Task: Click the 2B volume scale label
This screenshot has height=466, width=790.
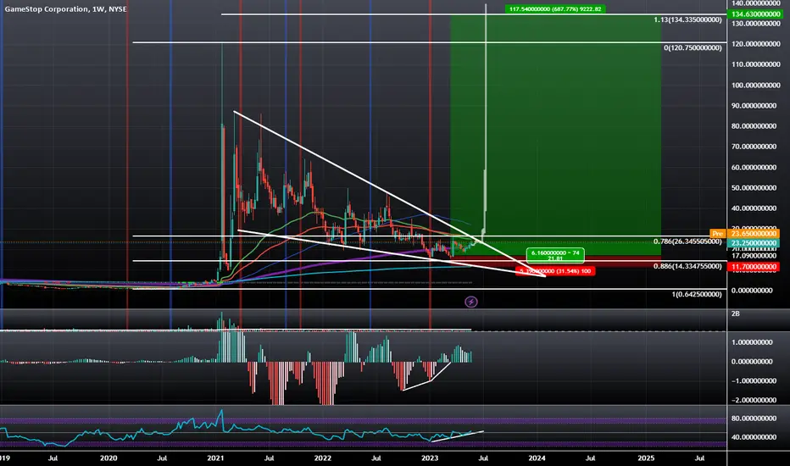Action: [x=736, y=313]
